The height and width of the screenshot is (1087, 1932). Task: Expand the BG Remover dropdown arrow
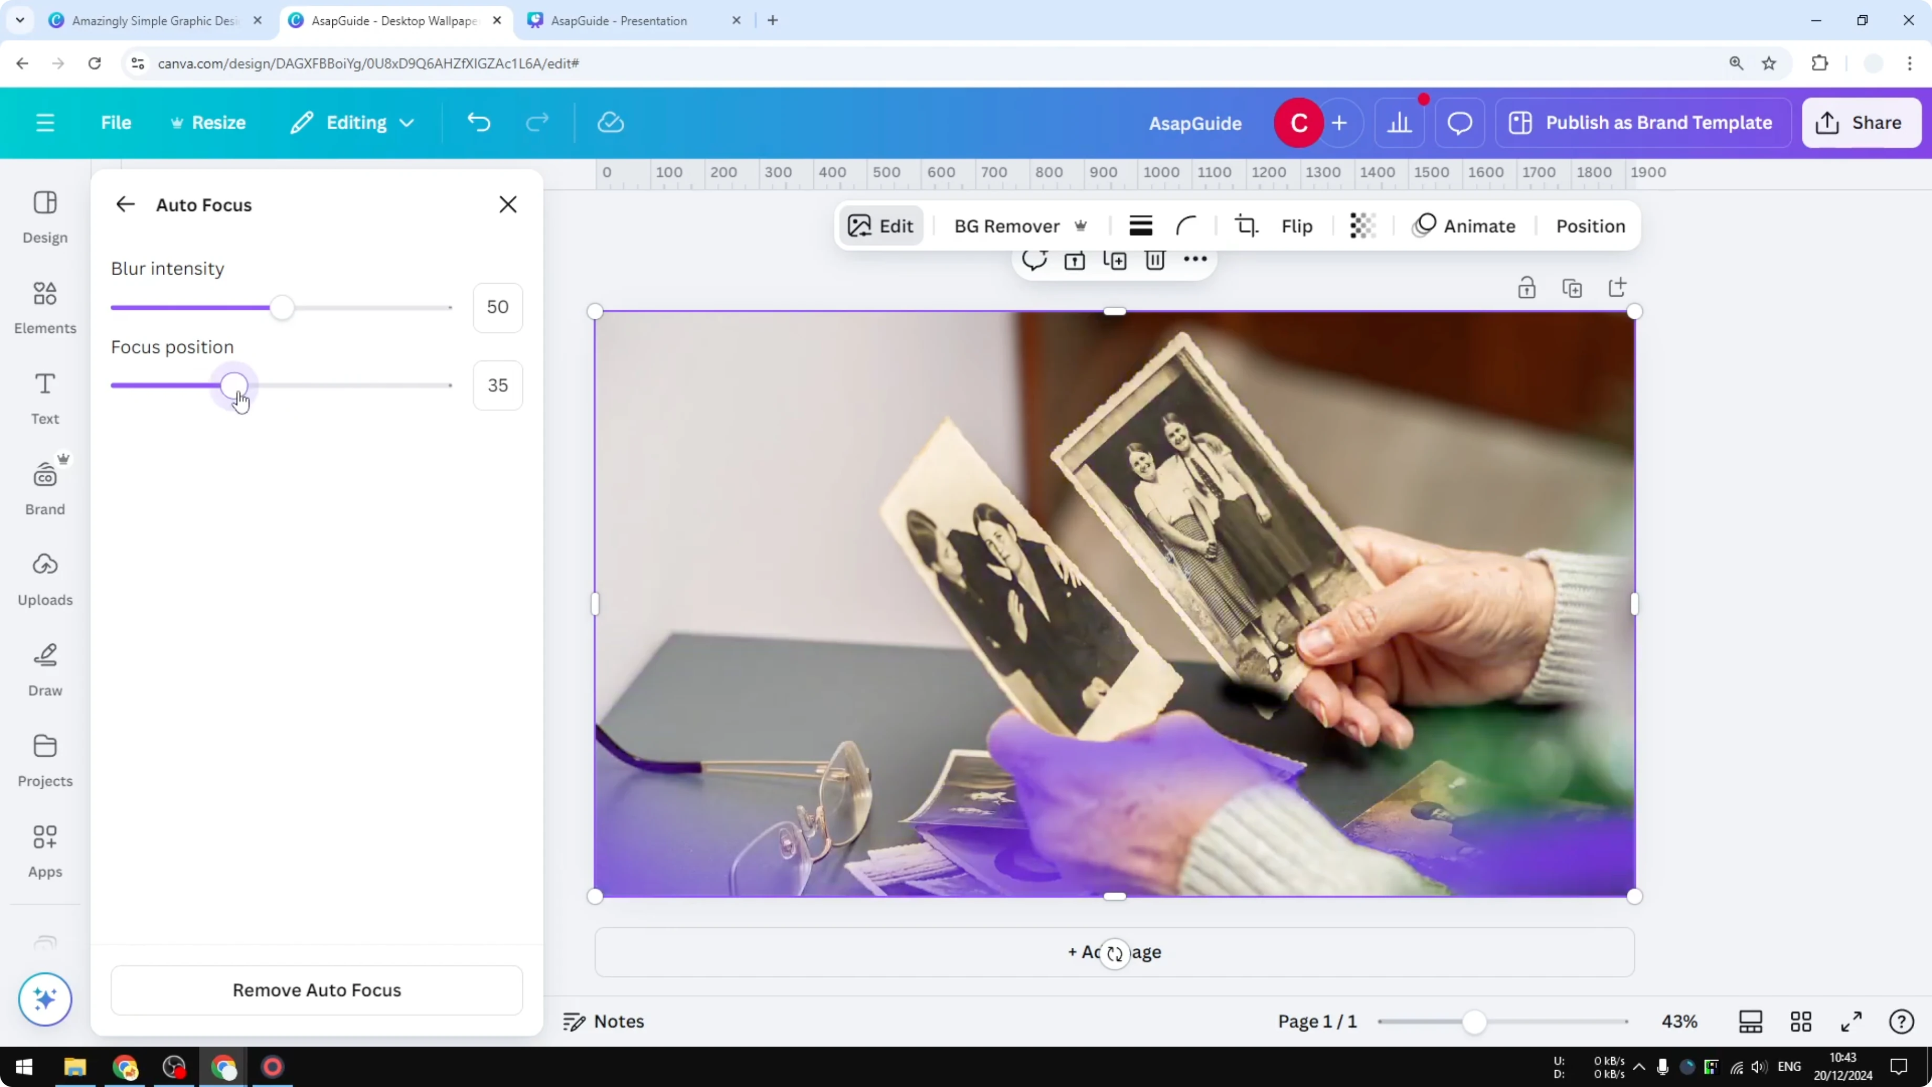pyautogui.click(x=1082, y=226)
